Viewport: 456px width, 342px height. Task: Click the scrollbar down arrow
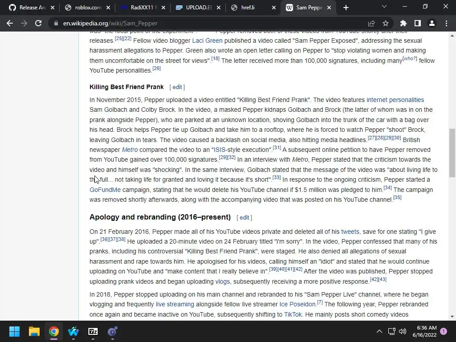click(x=452, y=317)
